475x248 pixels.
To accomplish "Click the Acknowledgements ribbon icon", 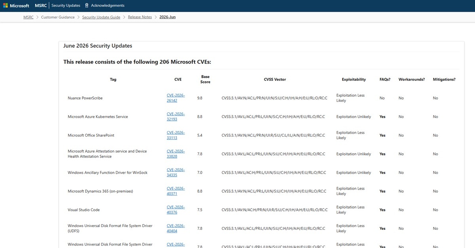I will click(x=87, y=6).
